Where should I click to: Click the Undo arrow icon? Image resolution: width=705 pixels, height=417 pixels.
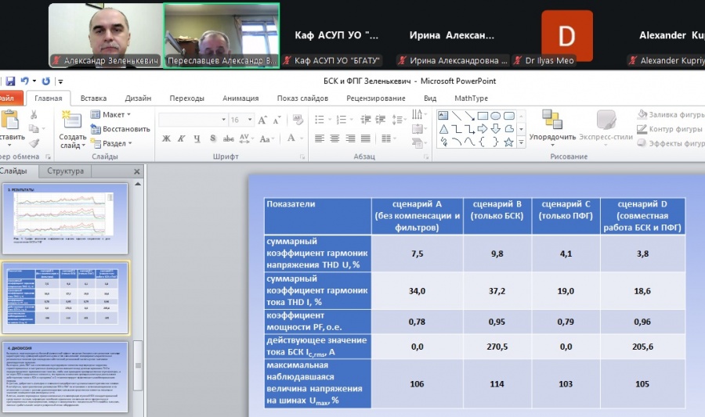[x=25, y=81]
